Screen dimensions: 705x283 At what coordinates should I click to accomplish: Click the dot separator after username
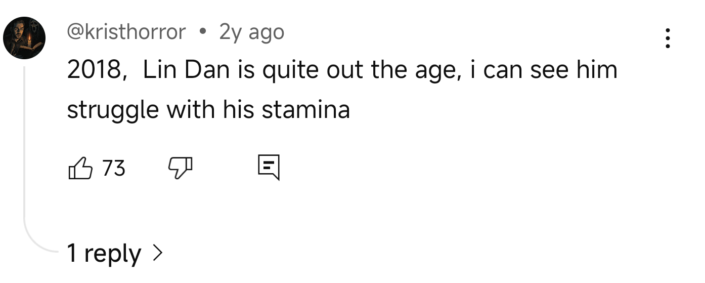(x=203, y=33)
